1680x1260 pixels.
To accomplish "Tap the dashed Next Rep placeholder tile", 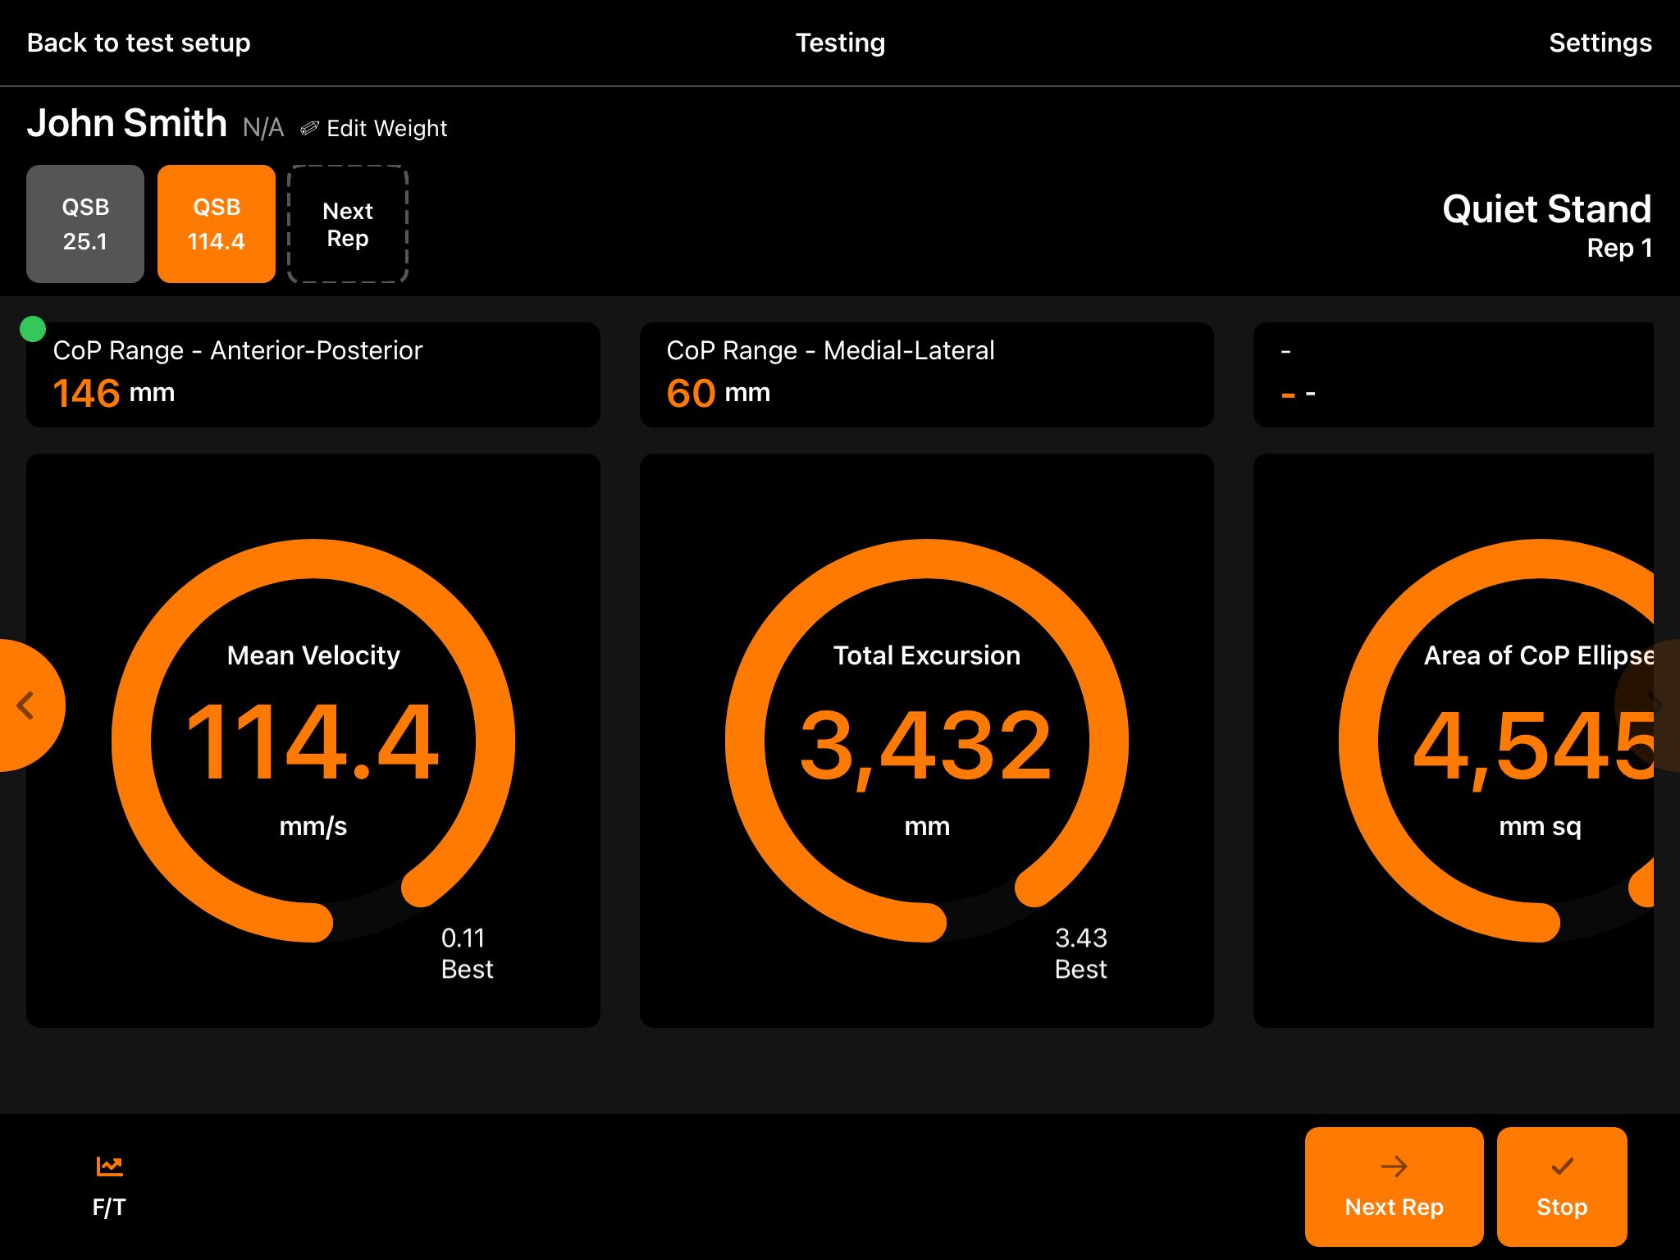I will point(348,224).
